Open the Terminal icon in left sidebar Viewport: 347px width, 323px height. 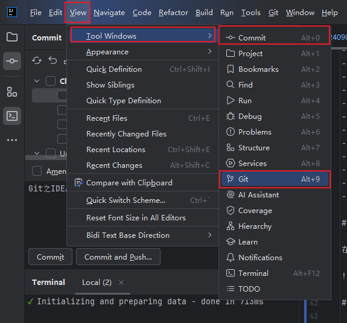click(12, 116)
